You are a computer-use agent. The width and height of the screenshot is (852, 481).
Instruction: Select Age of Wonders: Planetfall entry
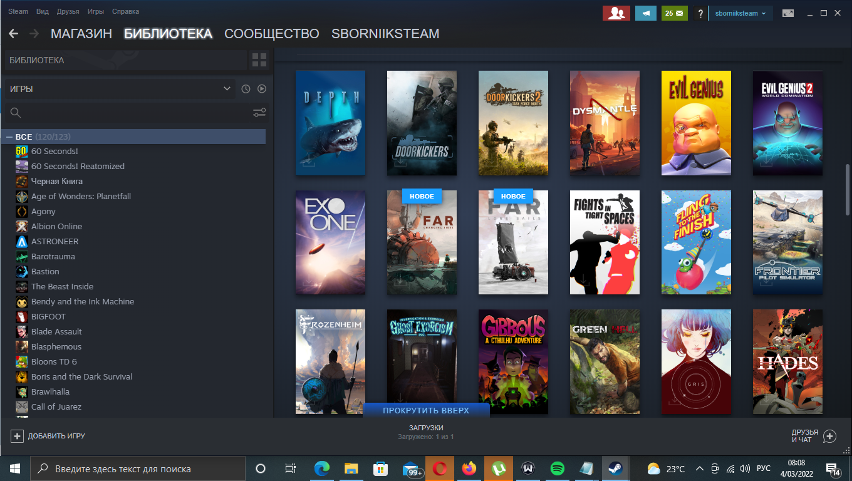tap(81, 197)
